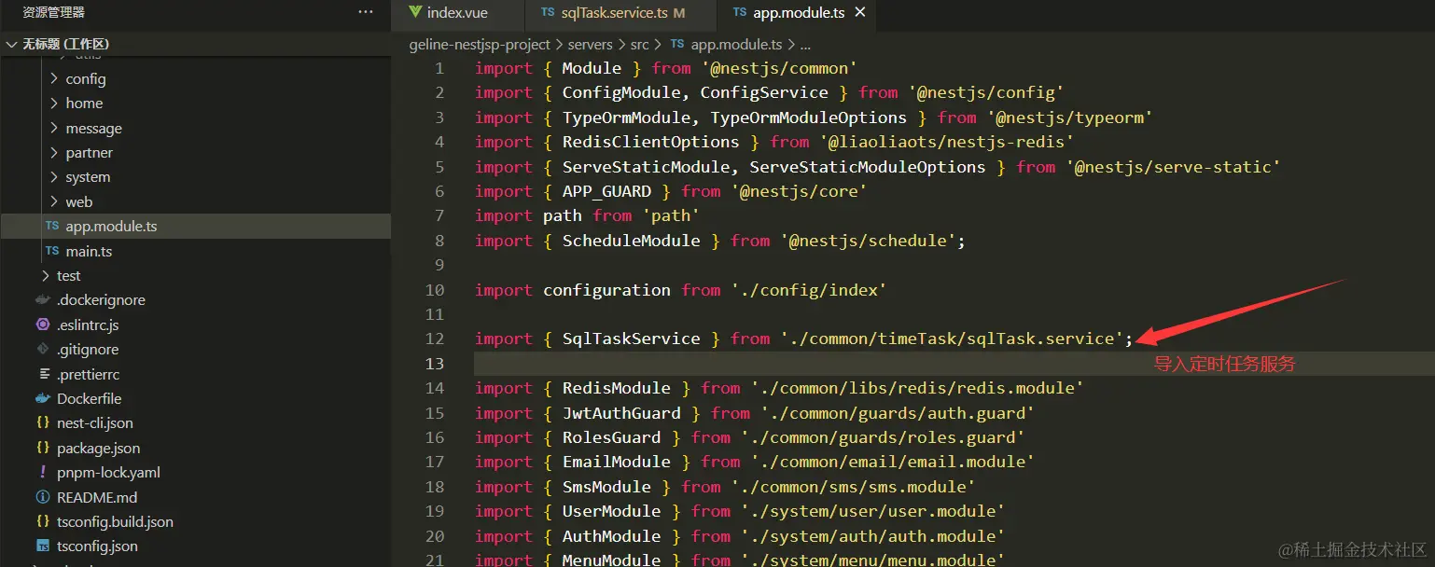Click the braces icon beside package.json
The image size is (1435, 567).
coord(42,448)
